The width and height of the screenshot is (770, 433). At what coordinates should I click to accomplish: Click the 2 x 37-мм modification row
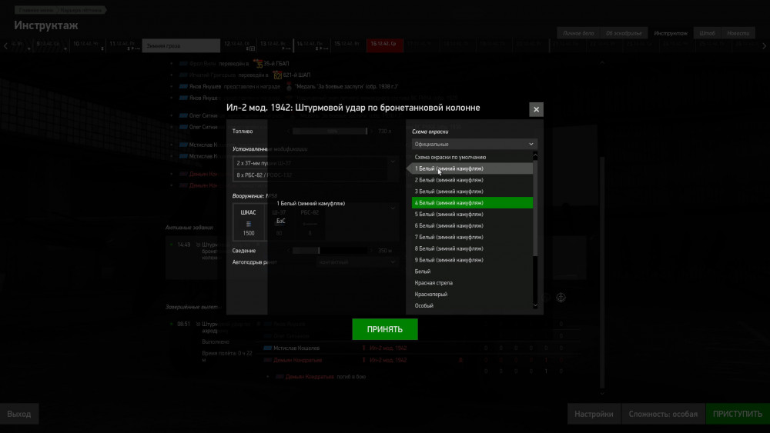[310, 163]
